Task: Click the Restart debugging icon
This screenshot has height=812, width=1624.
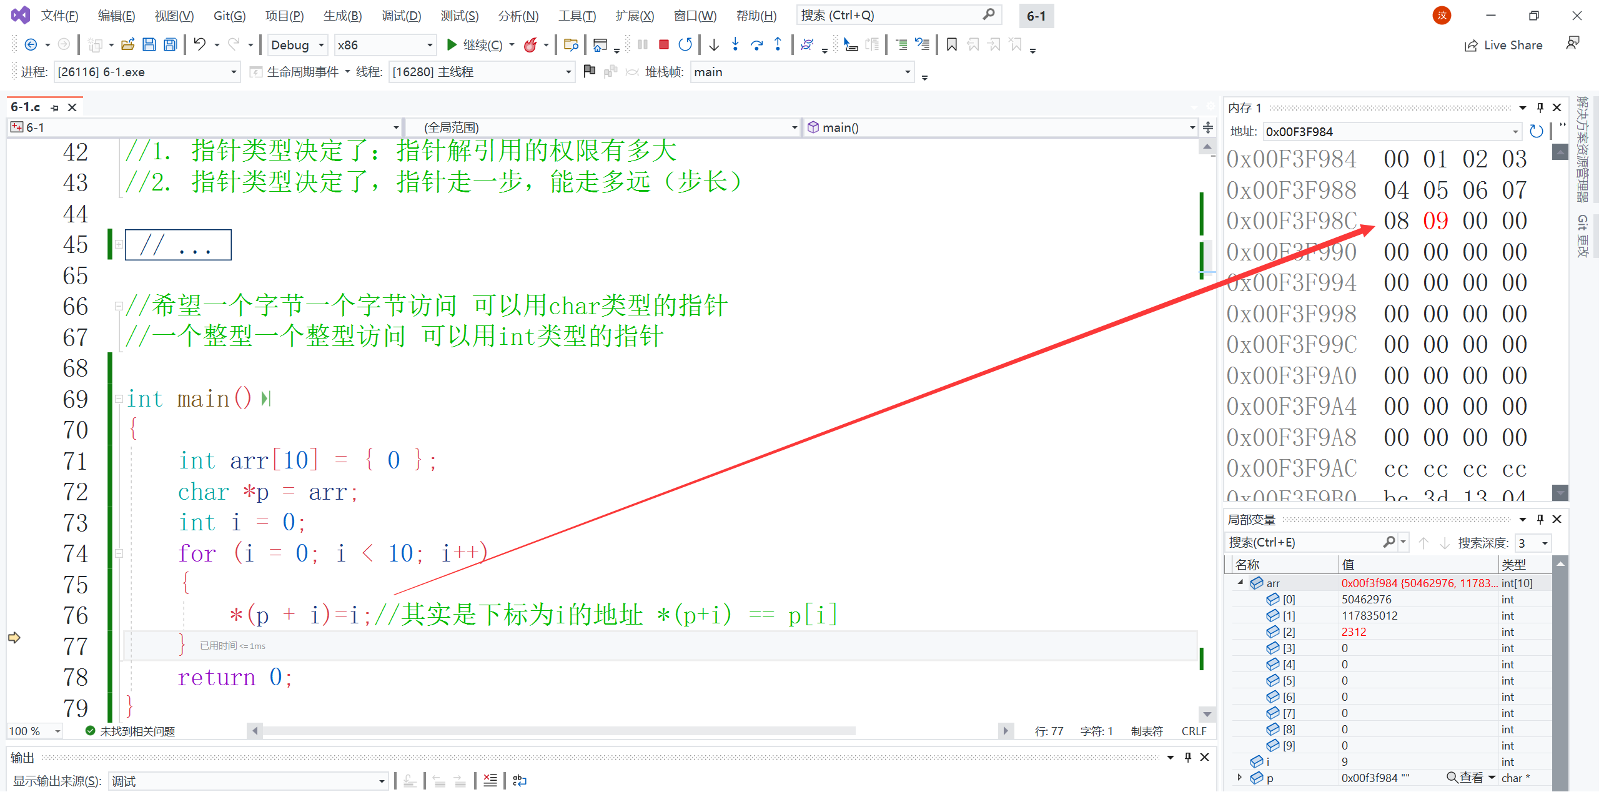Action: [685, 45]
